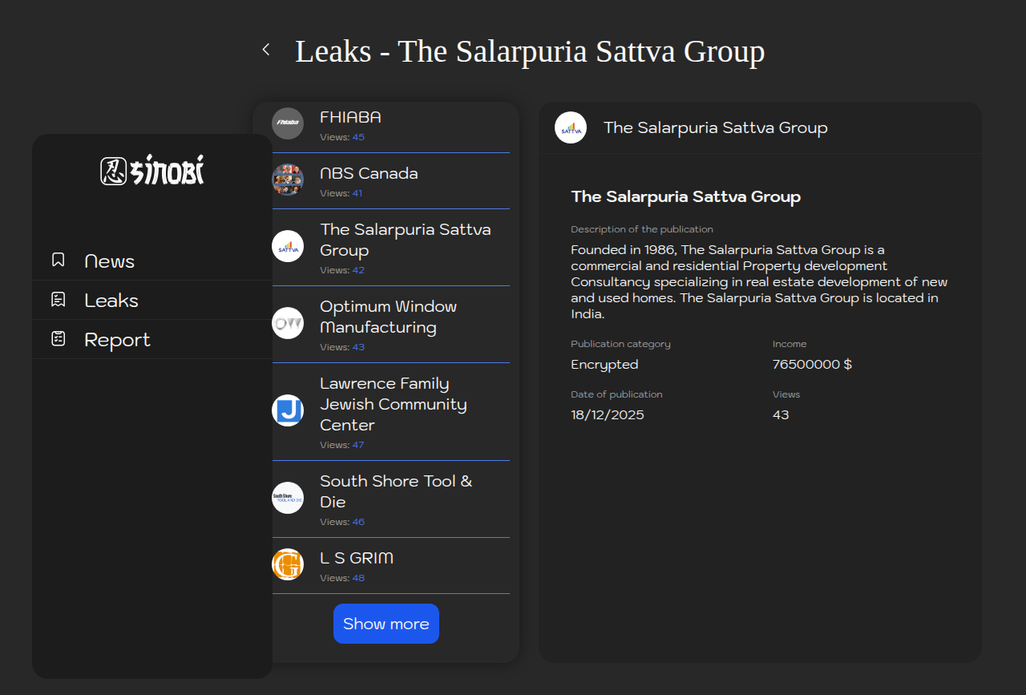
Task: Click the back arrow beside the Leaks title
Action: pyautogui.click(x=266, y=50)
